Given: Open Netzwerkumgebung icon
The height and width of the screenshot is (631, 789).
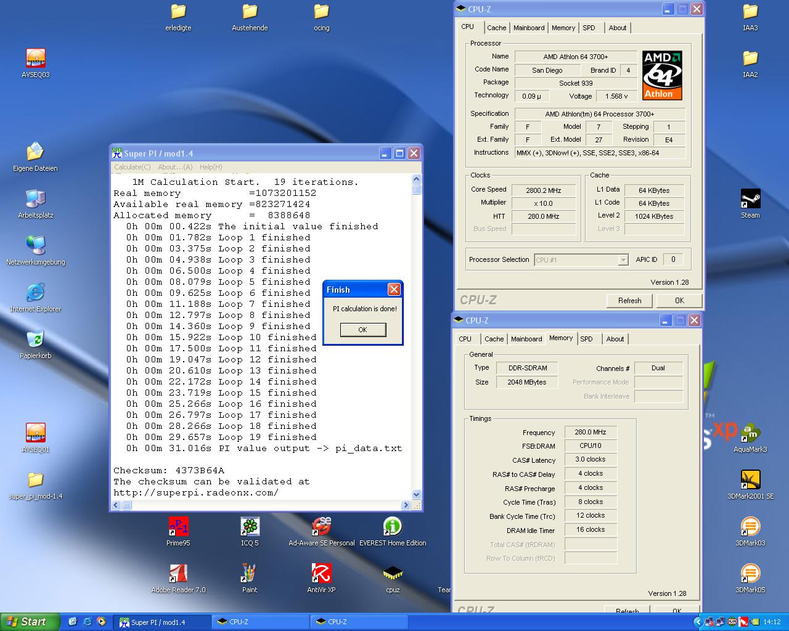Looking at the screenshot, I should [x=36, y=251].
